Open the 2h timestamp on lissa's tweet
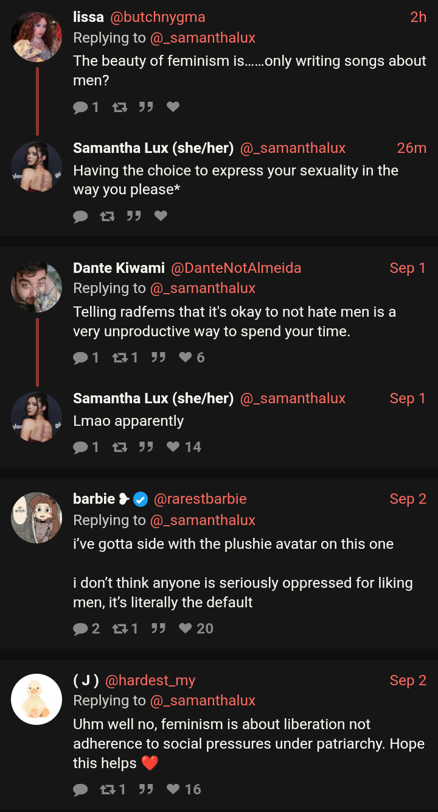This screenshot has height=812, width=438. tap(418, 17)
